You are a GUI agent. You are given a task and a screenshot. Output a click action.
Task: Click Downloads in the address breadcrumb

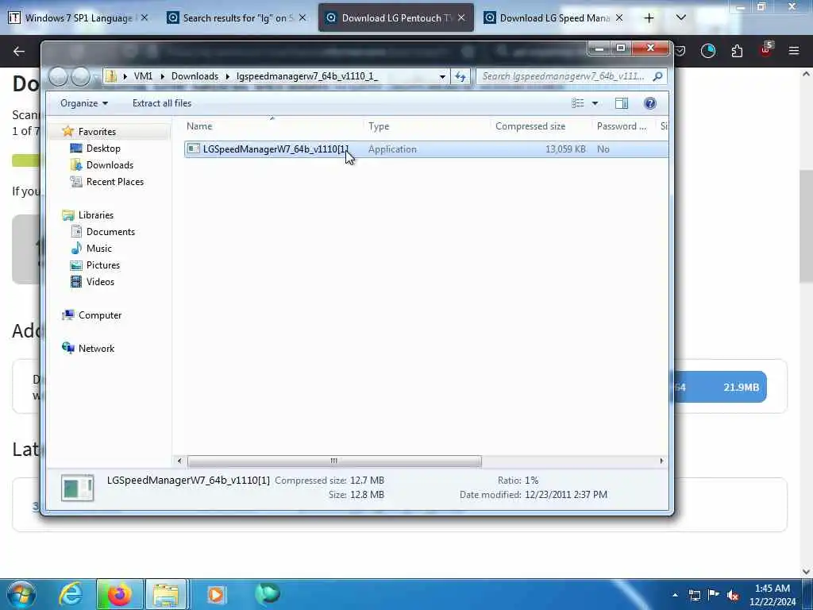click(195, 76)
